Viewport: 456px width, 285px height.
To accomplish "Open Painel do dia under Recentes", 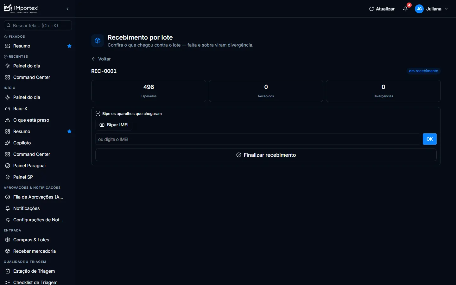I will pos(27,66).
